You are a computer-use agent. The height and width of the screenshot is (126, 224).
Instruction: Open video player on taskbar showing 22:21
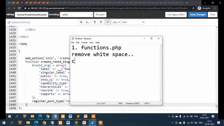[x=92, y=123]
